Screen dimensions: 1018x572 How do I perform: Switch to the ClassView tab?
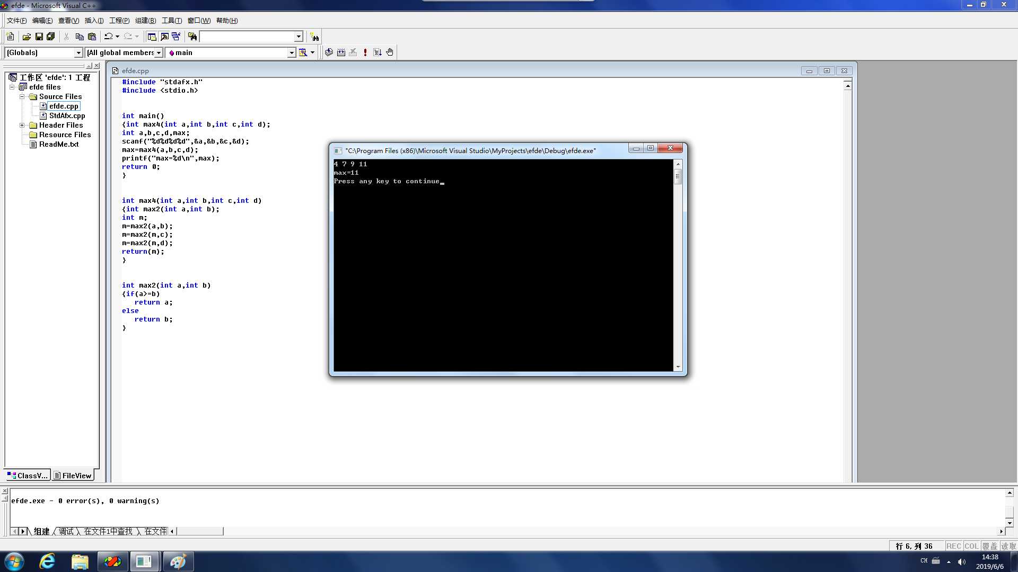click(x=28, y=475)
